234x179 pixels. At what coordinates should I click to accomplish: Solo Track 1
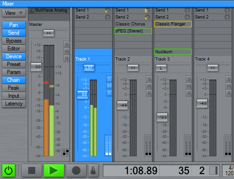pyautogui.click(x=109, y=79)
